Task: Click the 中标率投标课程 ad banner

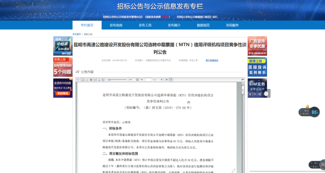Action: (63, 46)
